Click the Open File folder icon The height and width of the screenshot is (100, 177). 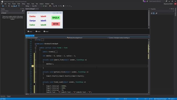pos(12,6)
